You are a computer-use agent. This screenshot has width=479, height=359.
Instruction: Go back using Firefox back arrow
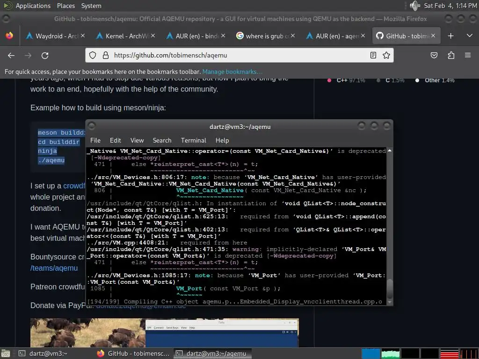(x=11, y=55)
